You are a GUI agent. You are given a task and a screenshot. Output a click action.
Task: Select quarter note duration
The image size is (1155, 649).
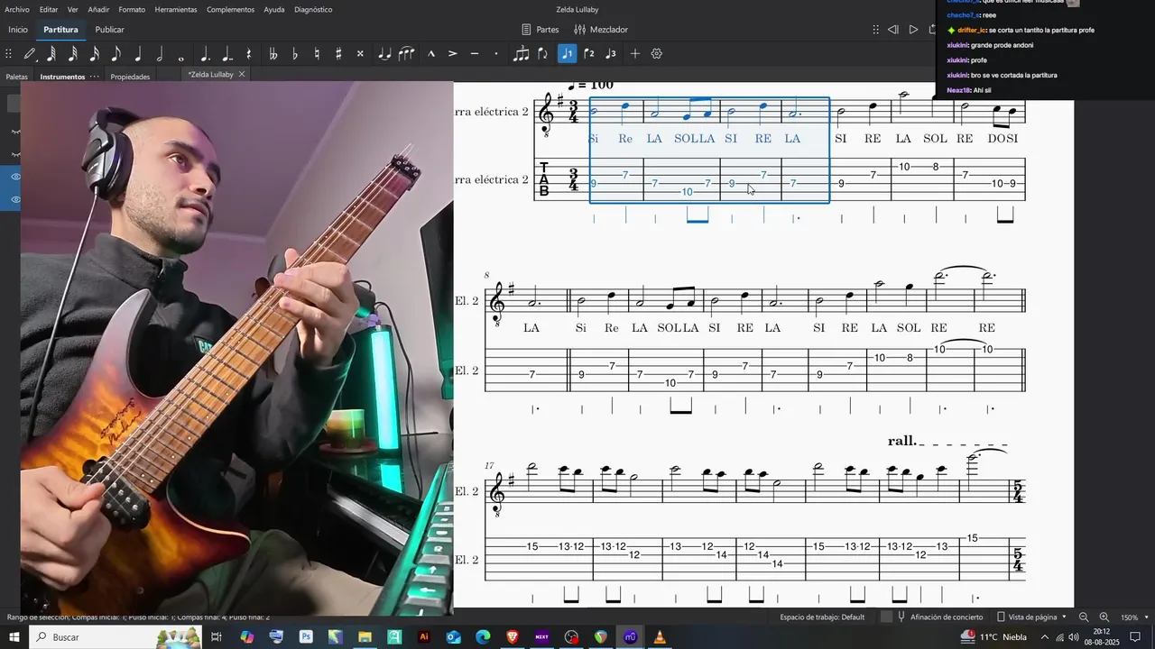[138, 54]
